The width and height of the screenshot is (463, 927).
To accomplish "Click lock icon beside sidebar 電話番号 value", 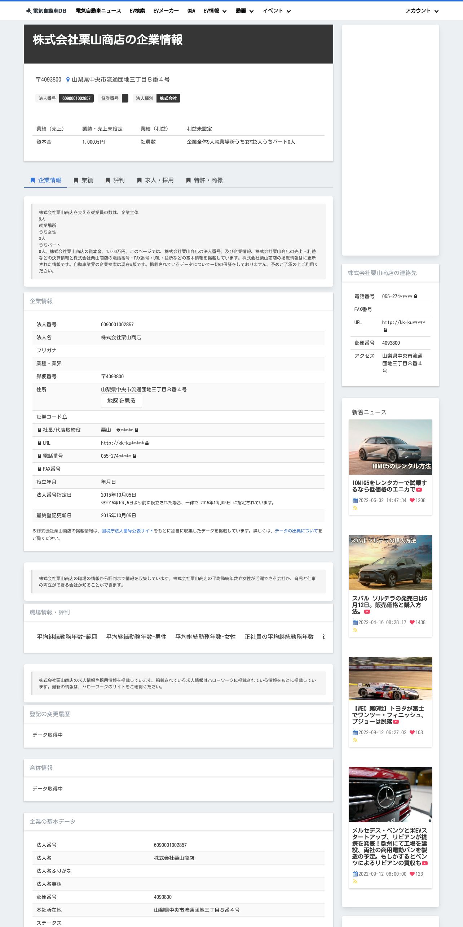I will tap(416, 296).
